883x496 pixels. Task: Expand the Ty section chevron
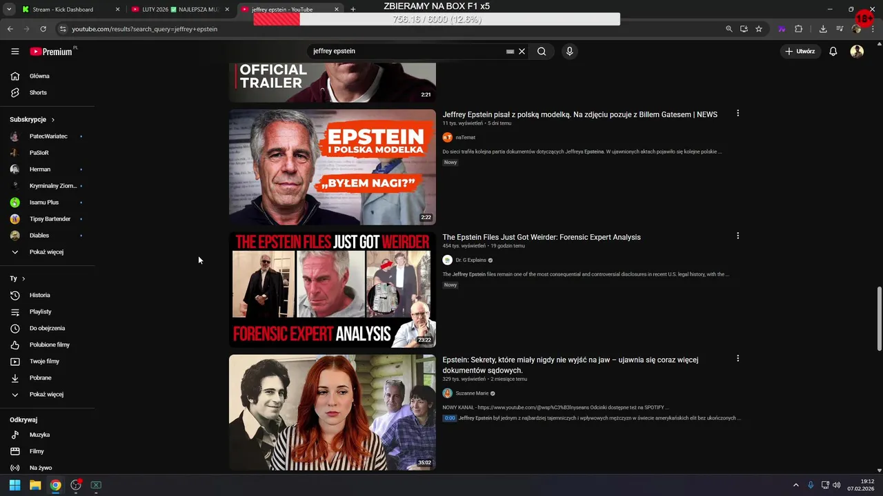pyautogui.click(x=23, y=278)
